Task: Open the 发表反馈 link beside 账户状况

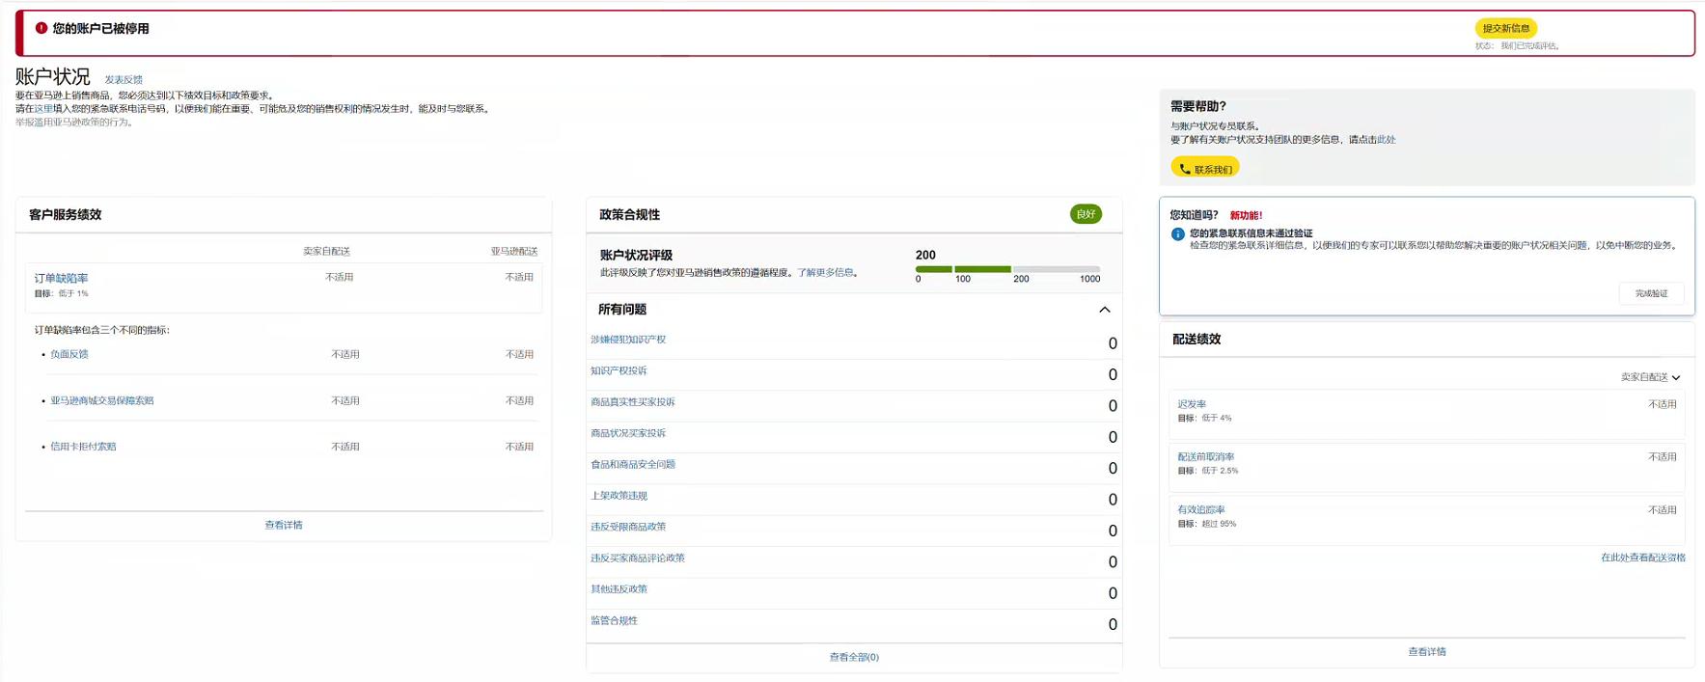Action: (124, 80)
